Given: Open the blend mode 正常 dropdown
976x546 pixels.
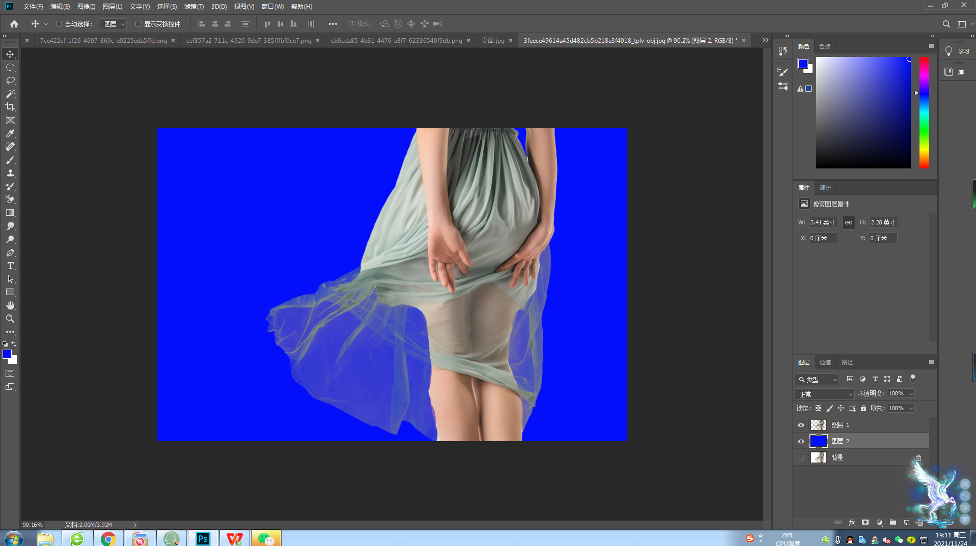Looking at the screenshot, I should pos(825,394).
